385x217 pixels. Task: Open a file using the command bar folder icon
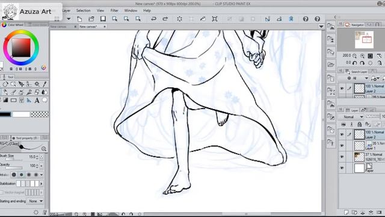coord(91,19)
